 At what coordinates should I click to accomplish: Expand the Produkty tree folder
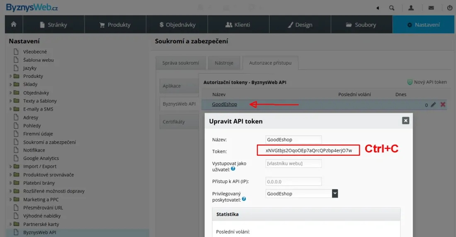coord(10,76)
